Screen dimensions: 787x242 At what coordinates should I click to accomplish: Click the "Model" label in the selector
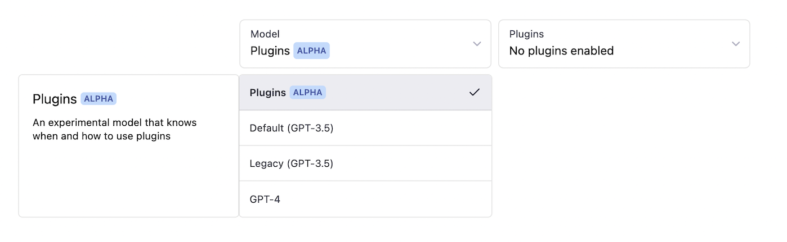point(265,34)
